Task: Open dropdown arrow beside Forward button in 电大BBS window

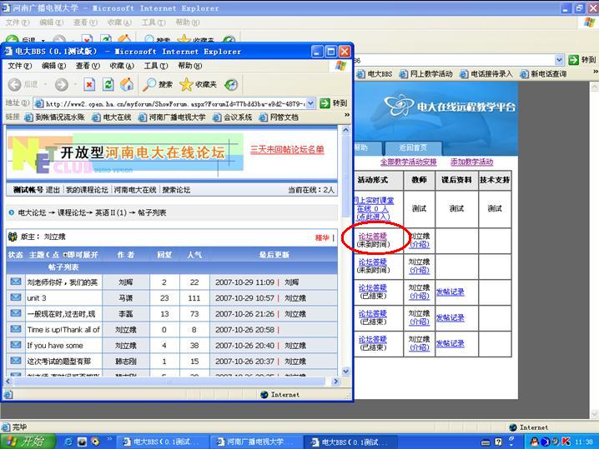Action: click(75, 84)
